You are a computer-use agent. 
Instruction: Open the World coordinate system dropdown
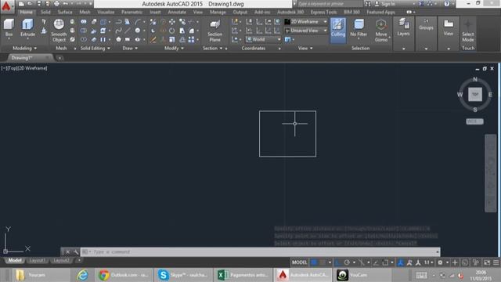264,39
